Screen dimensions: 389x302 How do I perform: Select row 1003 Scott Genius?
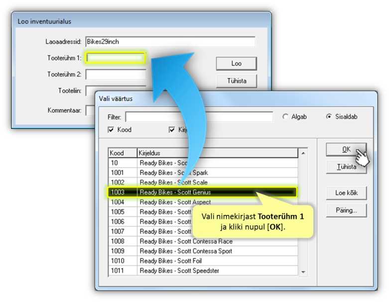click(x=203, y=192)
